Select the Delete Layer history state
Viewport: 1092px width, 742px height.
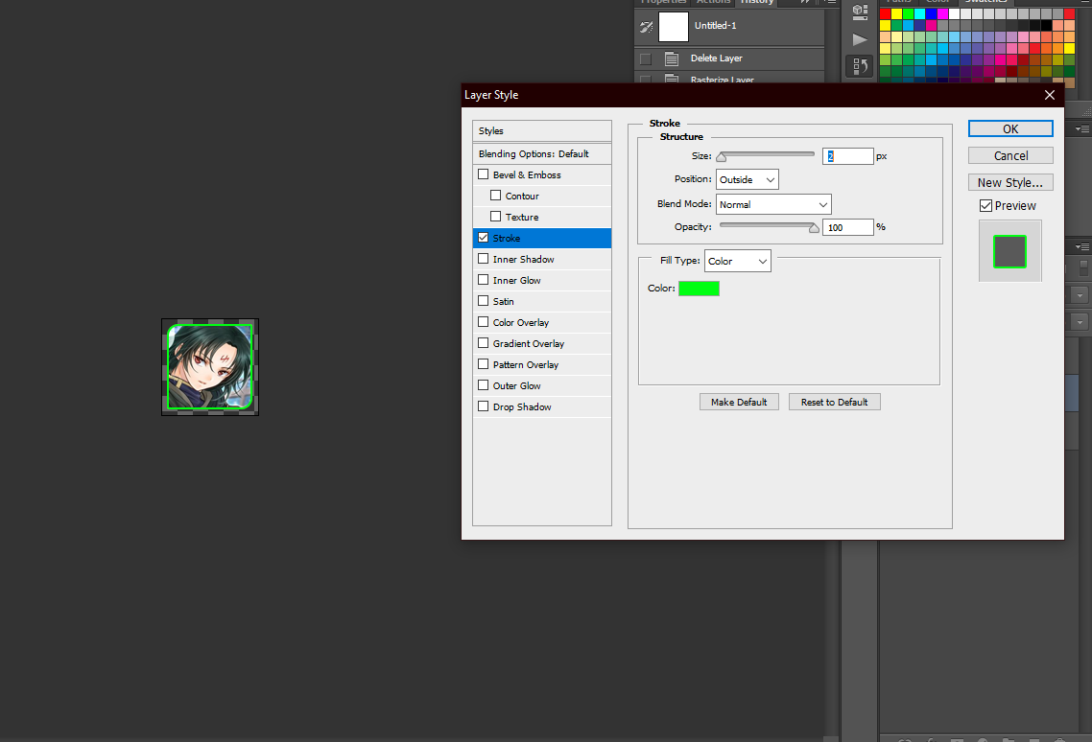pyautogui.click(x=729, y=58)
